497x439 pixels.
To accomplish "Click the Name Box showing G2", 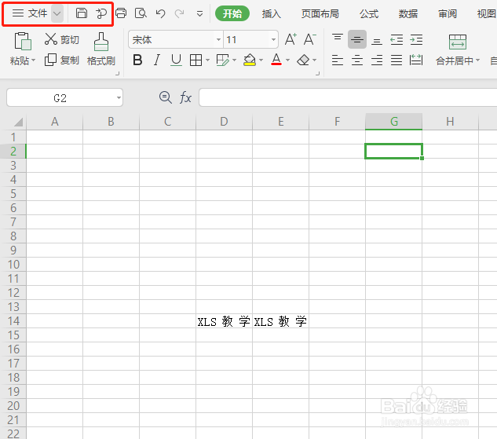I will [x=60, y=98].
